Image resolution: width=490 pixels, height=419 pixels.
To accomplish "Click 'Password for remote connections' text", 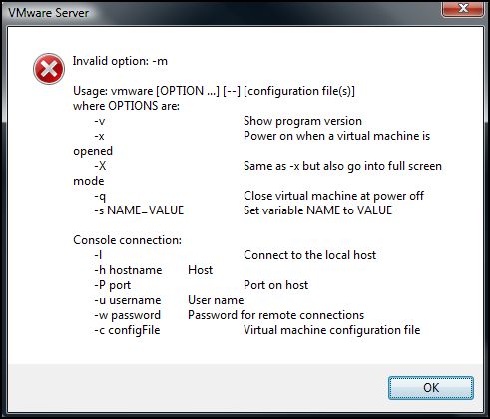I will tap(276, 315).
